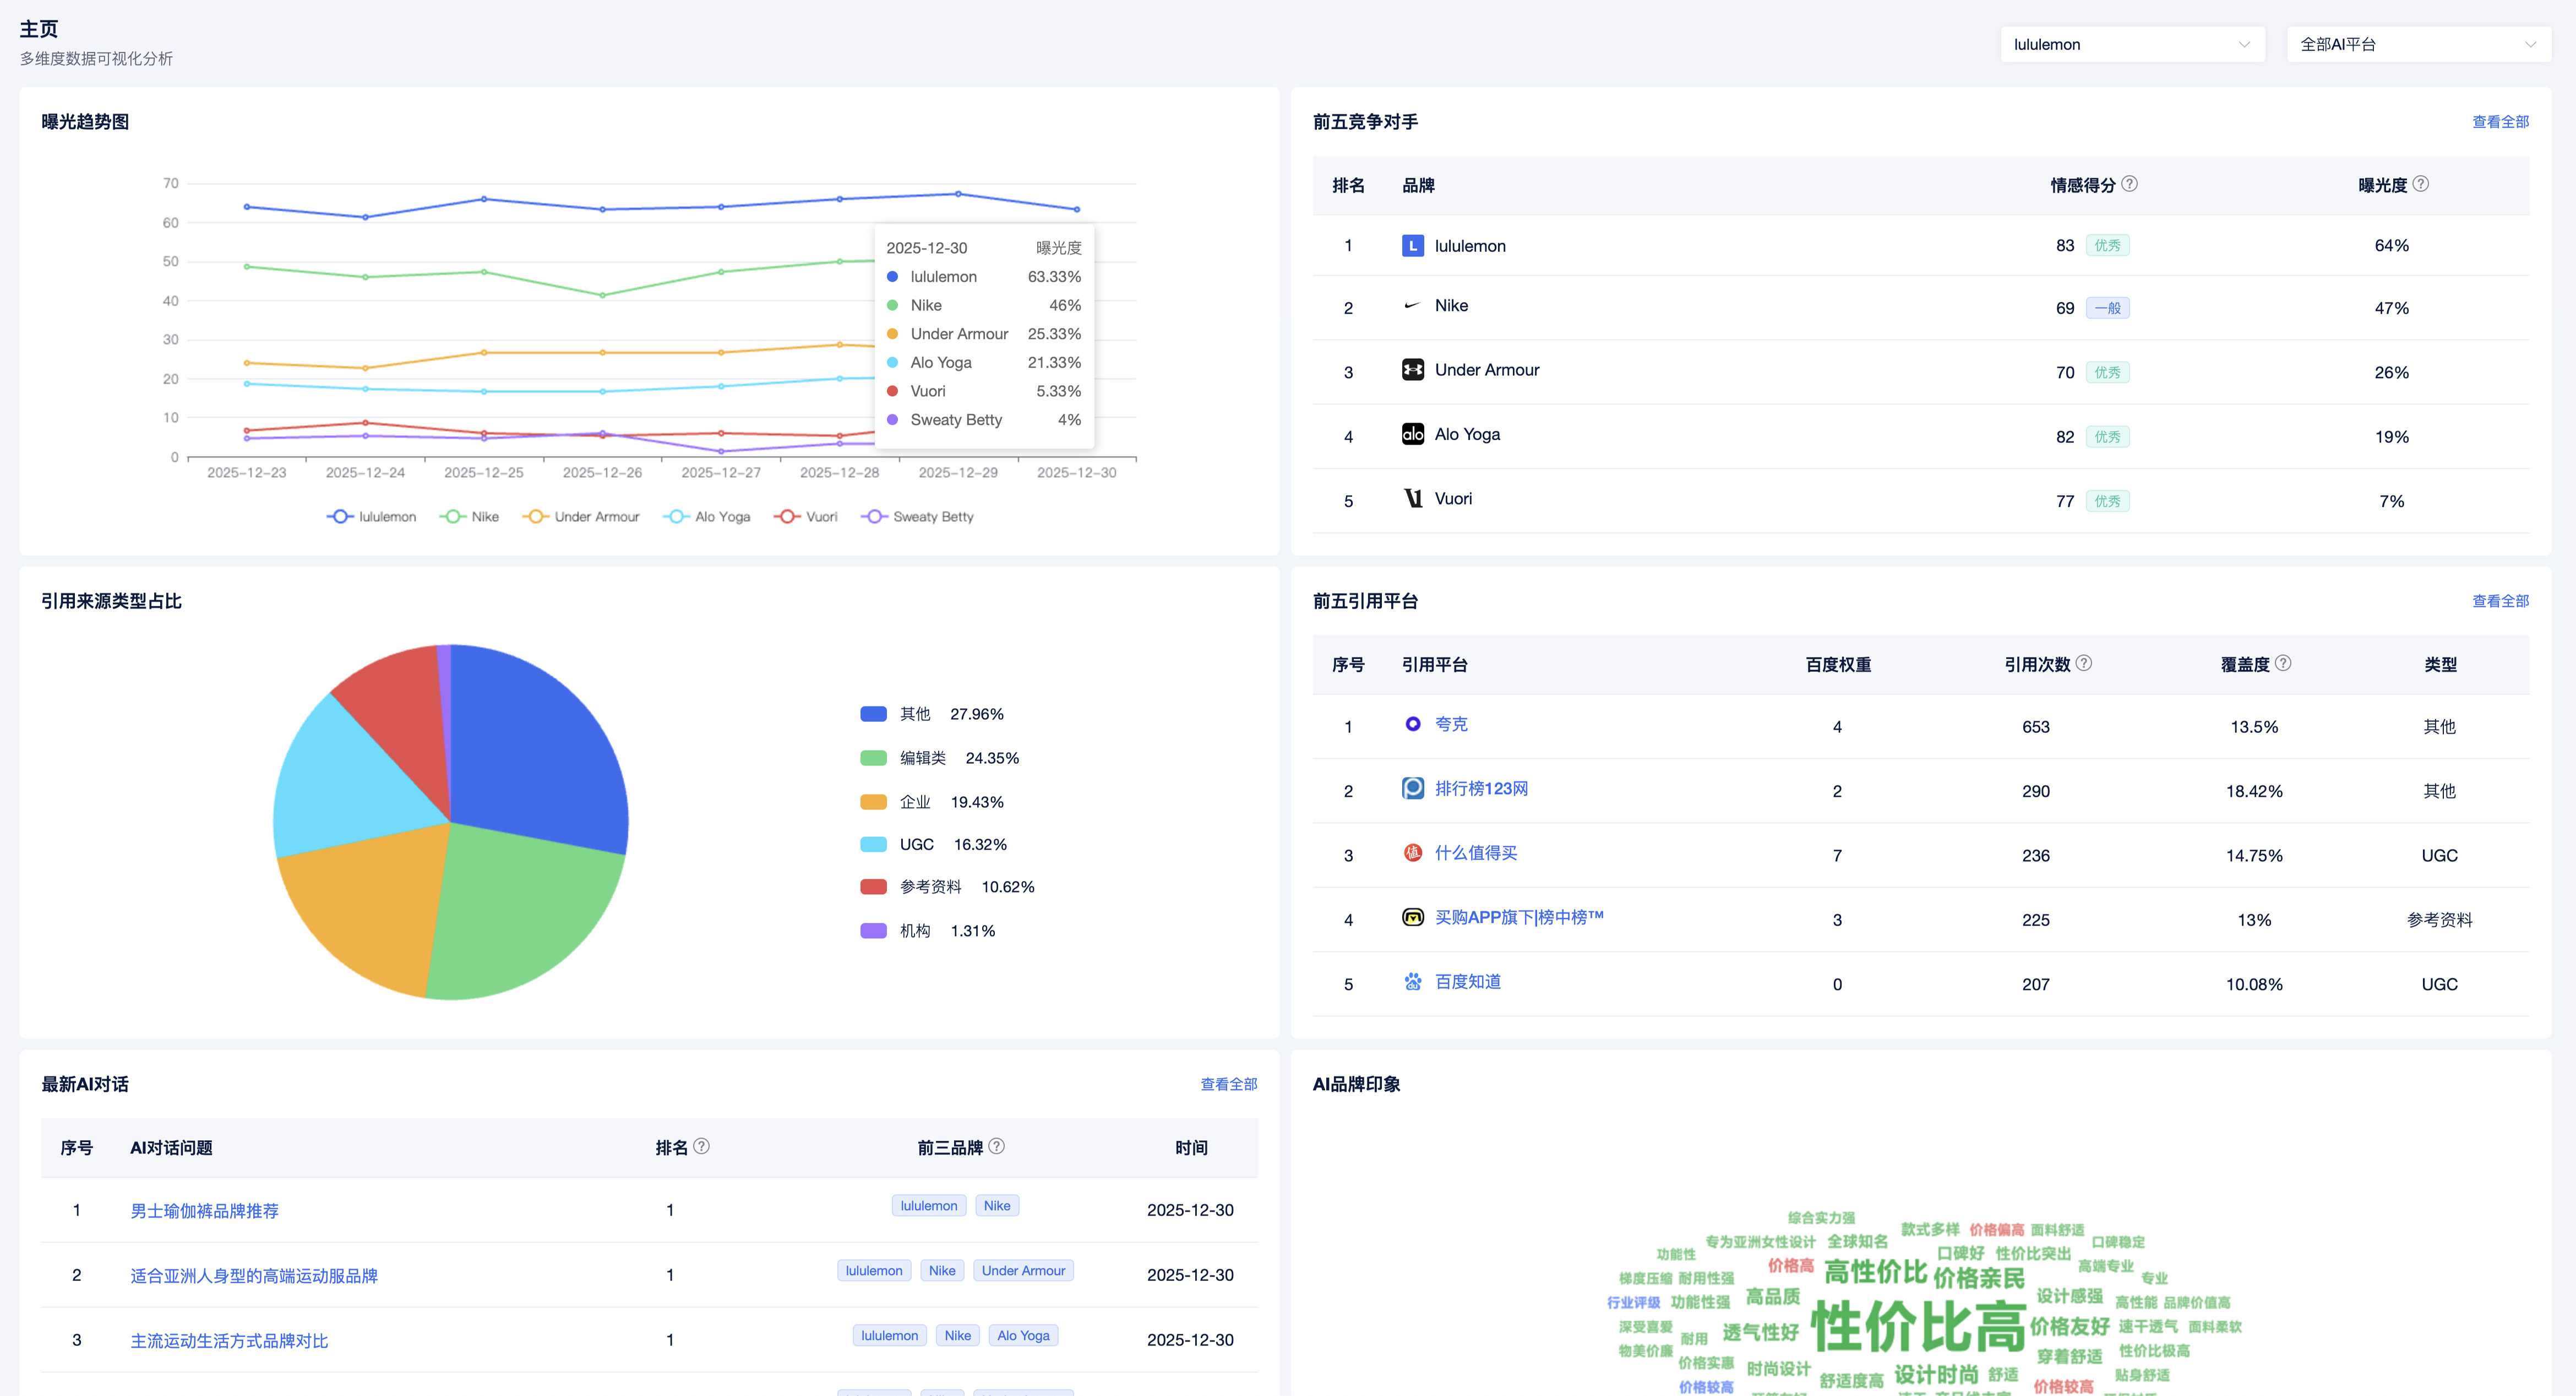Click the help icon next to 情感得分
This screenshot has height=1396, width=2576.
pyautogui.click(x=2129, y=184)
